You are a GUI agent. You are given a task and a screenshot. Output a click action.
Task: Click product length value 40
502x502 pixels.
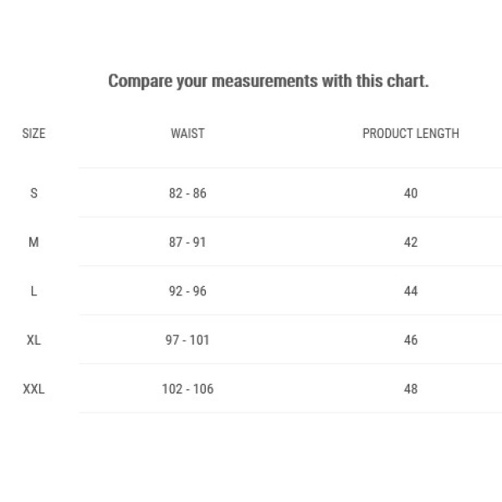(411, 193)
